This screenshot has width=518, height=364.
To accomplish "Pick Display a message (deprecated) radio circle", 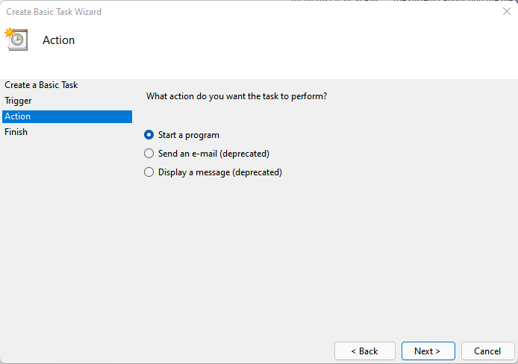I will pos(149,172).
